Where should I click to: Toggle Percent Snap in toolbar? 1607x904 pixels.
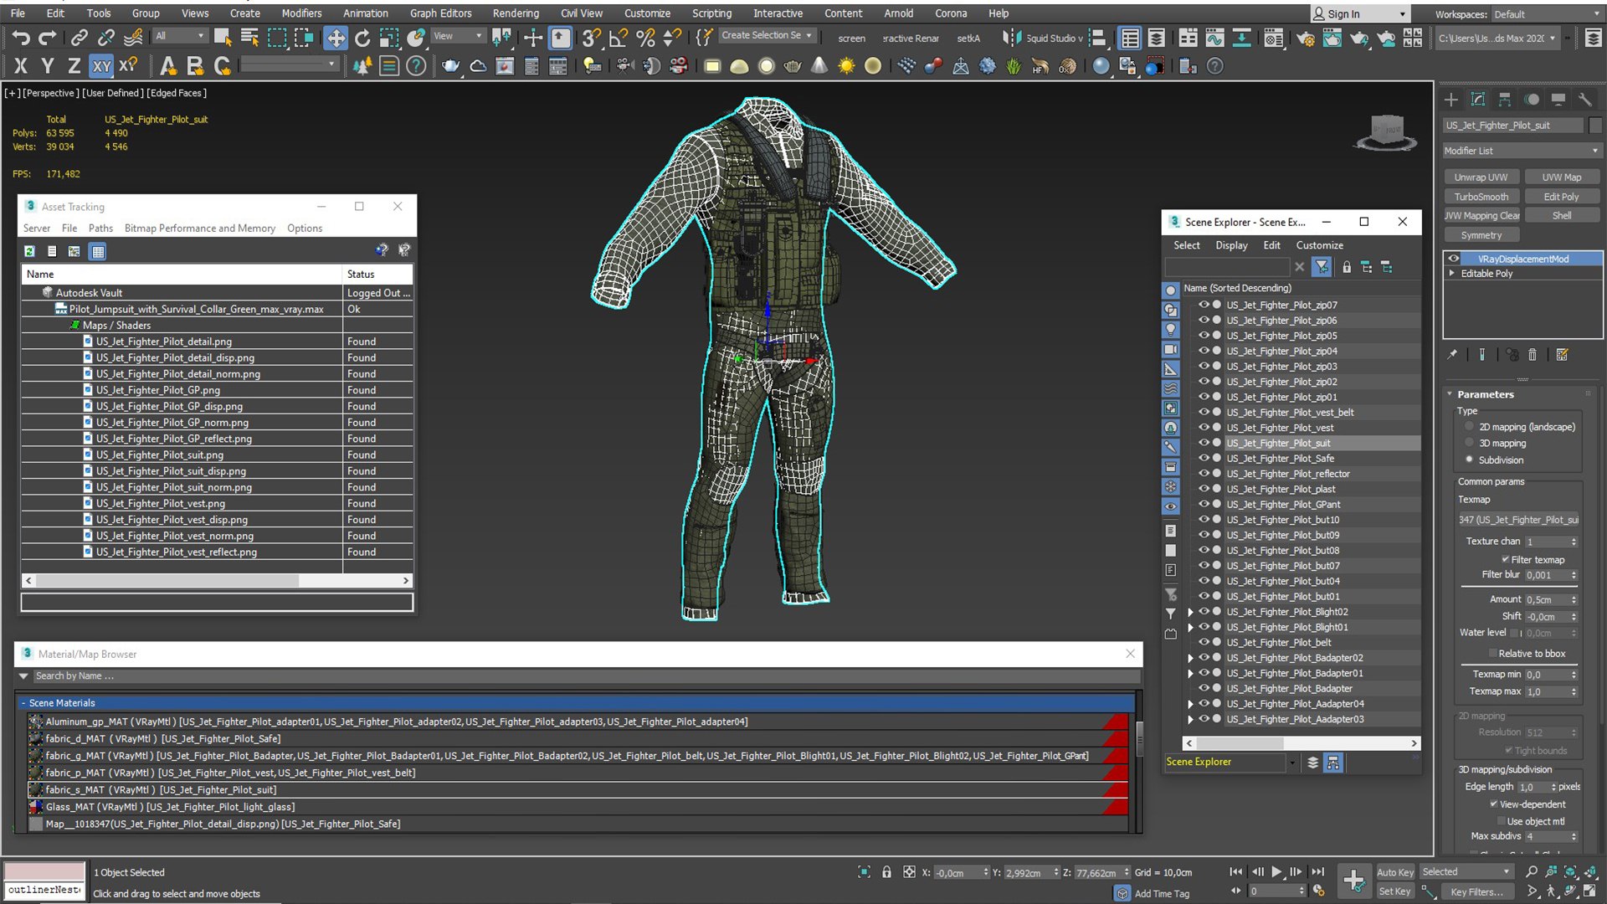coord(645,38)
